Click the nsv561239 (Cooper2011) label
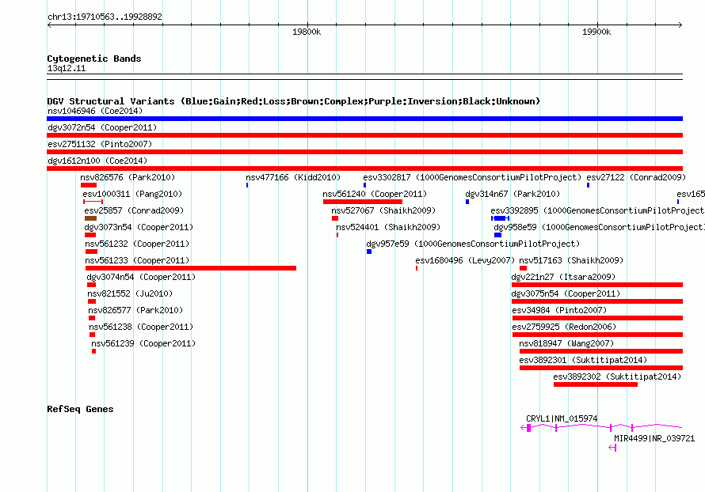The image size is (705, 492). [x=143, y=343]
